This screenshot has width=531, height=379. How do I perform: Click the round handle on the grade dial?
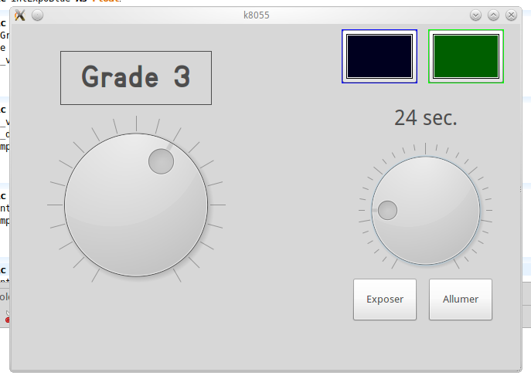[x=161, y=161]
